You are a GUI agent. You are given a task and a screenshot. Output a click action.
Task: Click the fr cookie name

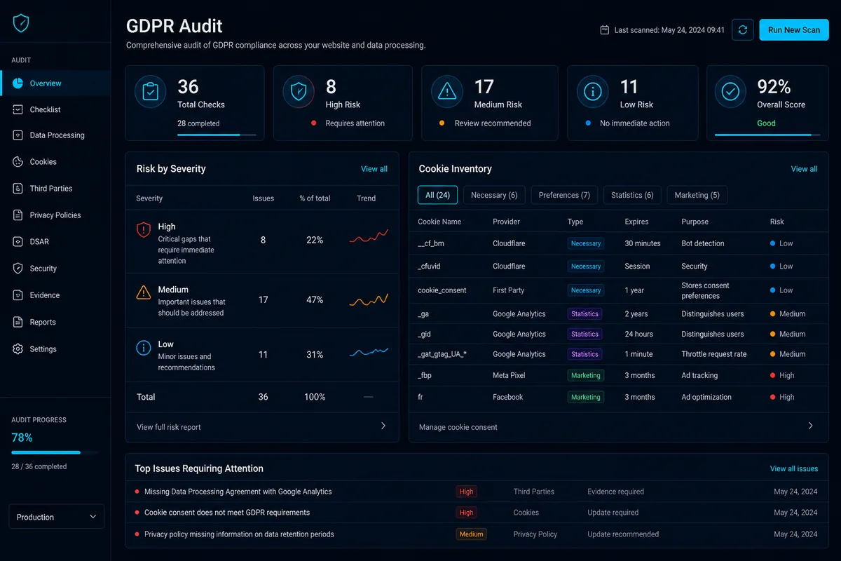tap(420, 398)
